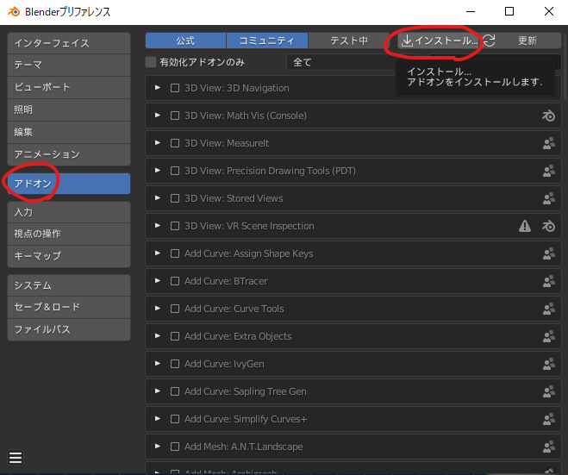Click community icon on IvyGen row
The width and height of the screenshot is (568, 475).
point(548,364)
